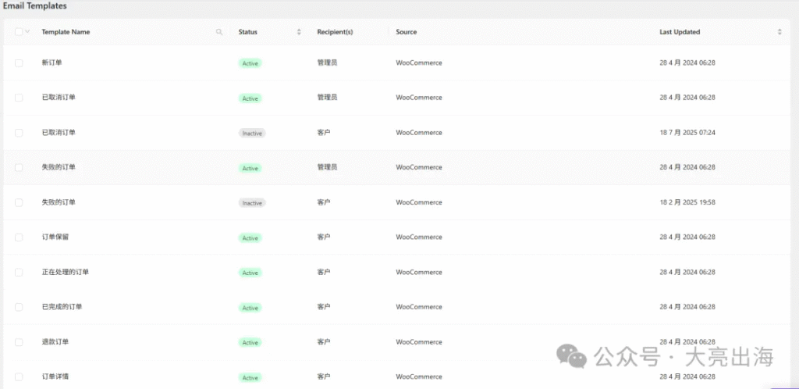Screen dimensions: 799x389
Task: Click the Recipient(s) column header
Action: click(335, 31)
